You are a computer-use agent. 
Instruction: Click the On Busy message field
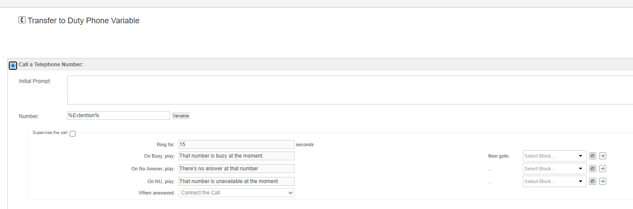236,156
